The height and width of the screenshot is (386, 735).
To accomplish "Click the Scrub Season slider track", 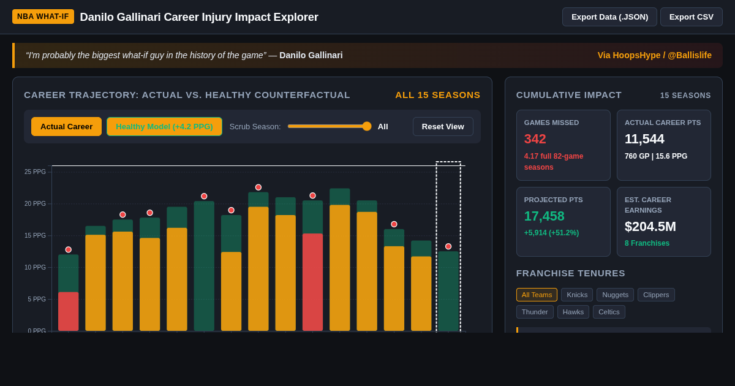I will [330, 126].
